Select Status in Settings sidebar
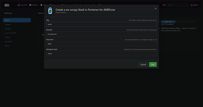The image size is (203, 107). click(17, 20)
